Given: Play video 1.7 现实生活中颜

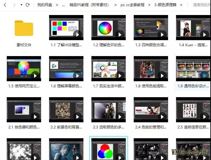Looking at the screenshot, I should click(x=120, y=76).
